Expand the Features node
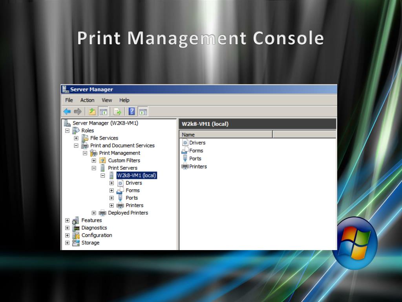 (67, 220)
